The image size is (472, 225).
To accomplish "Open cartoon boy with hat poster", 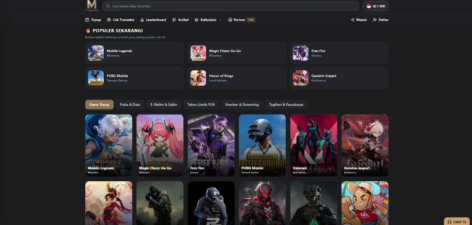I will pyautogui.click(x=365, y=203).
